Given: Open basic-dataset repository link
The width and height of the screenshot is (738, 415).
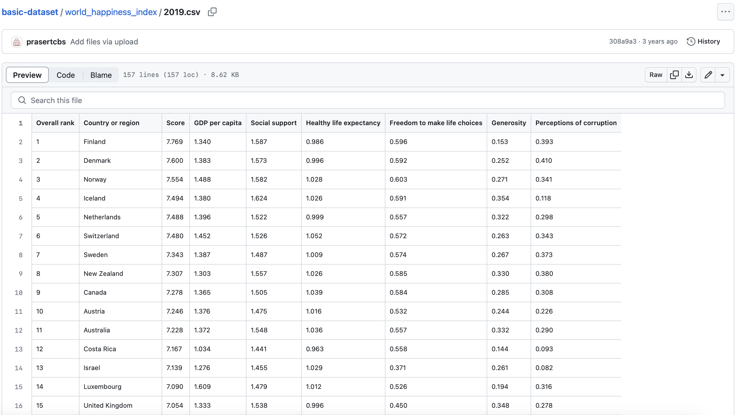Looking at the screenshot, I should pos(30,12).
